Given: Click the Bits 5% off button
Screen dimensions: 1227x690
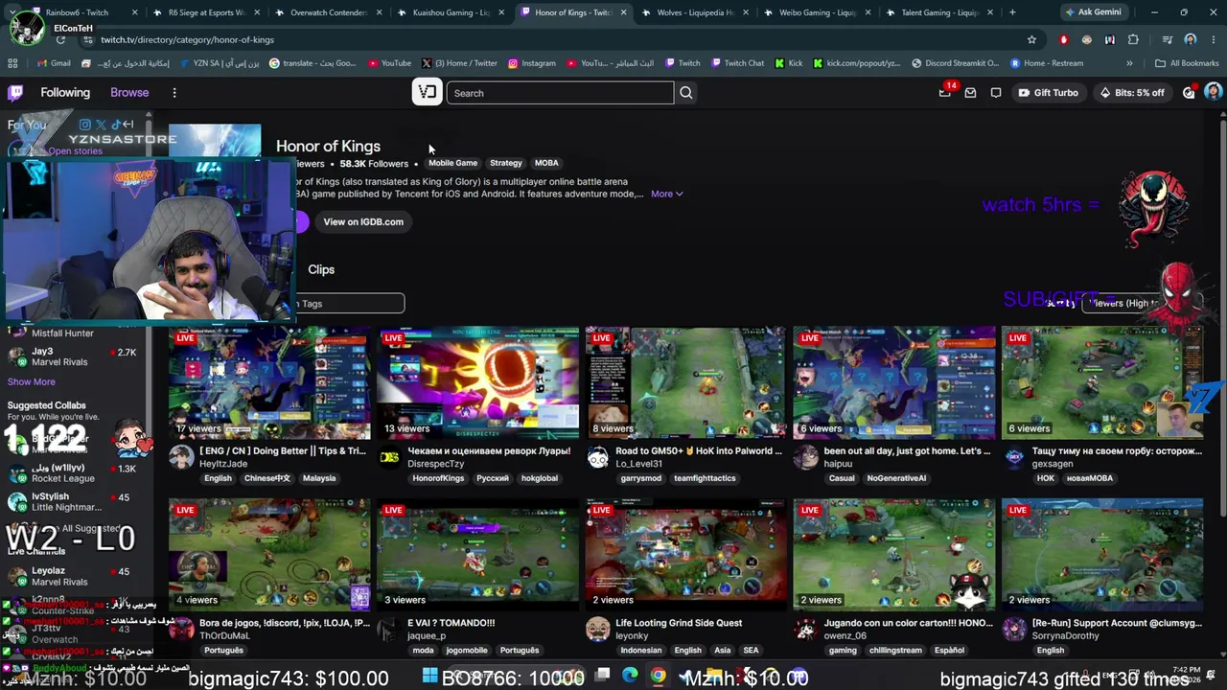Looking at the screenshot, I should pyautogui.click(x=1133, y=93).
